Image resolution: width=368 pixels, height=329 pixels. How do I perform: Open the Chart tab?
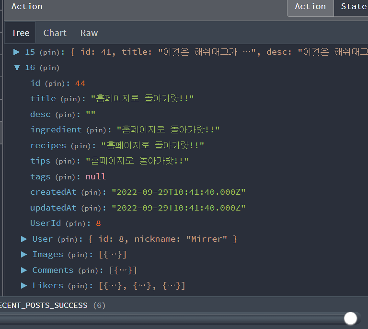point(55,33)
